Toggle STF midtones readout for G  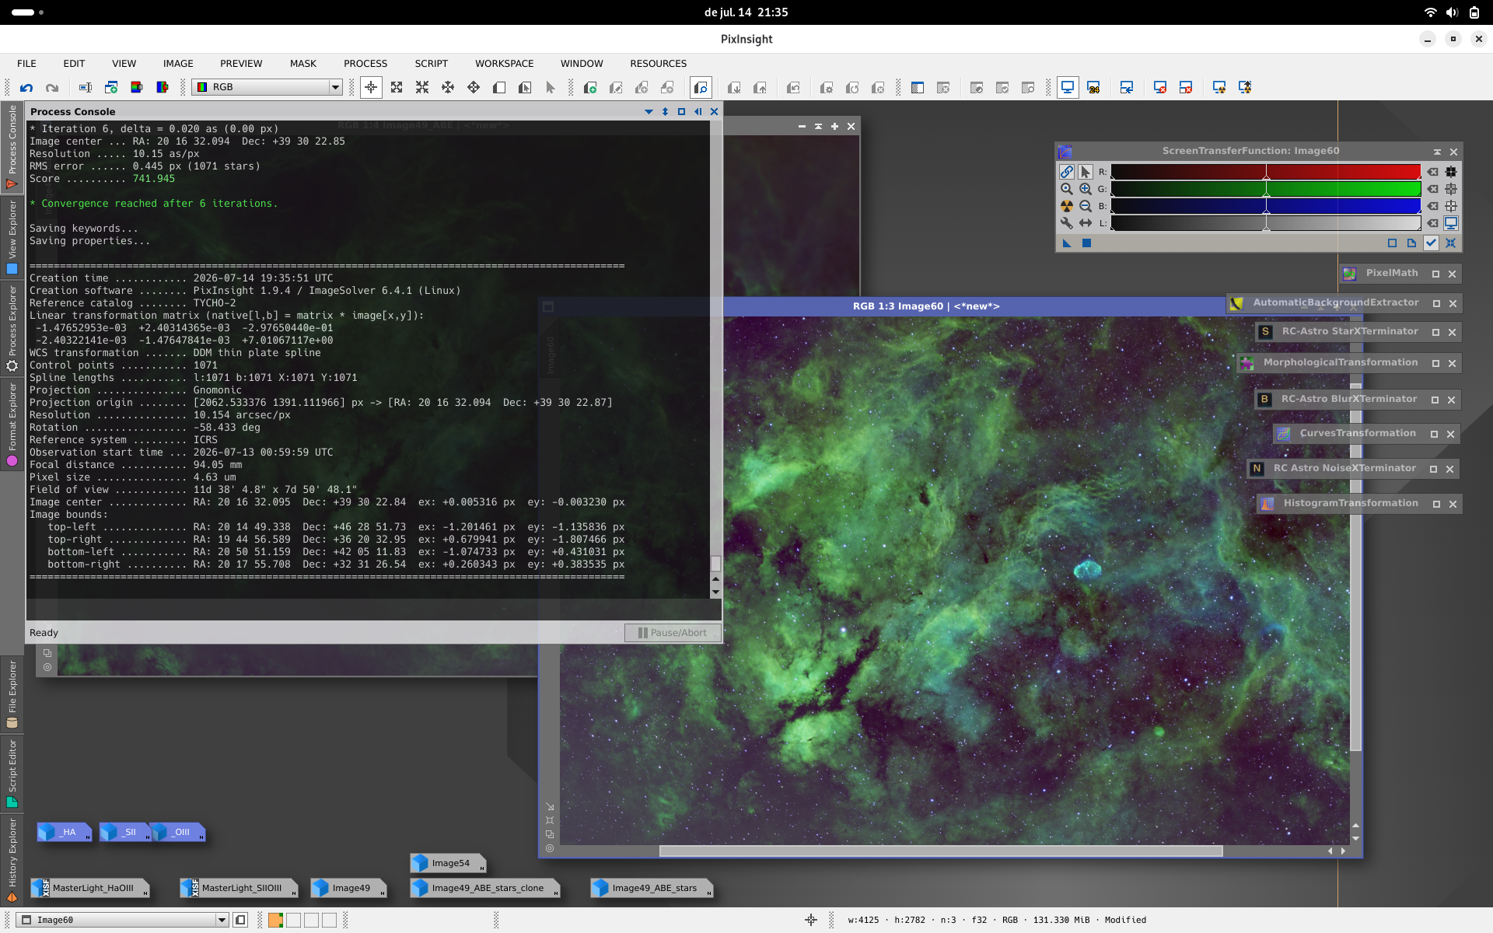coord(1451,189)
